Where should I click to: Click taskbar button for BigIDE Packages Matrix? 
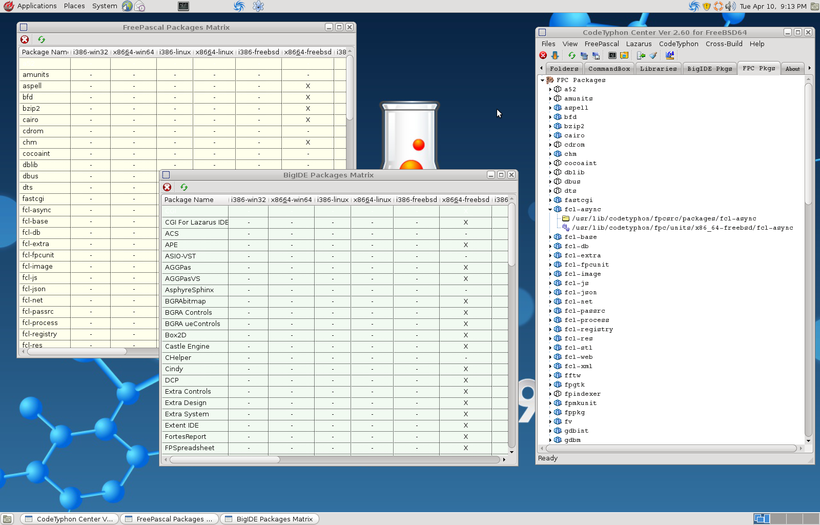pyautogui.click(x=270, y=519)
